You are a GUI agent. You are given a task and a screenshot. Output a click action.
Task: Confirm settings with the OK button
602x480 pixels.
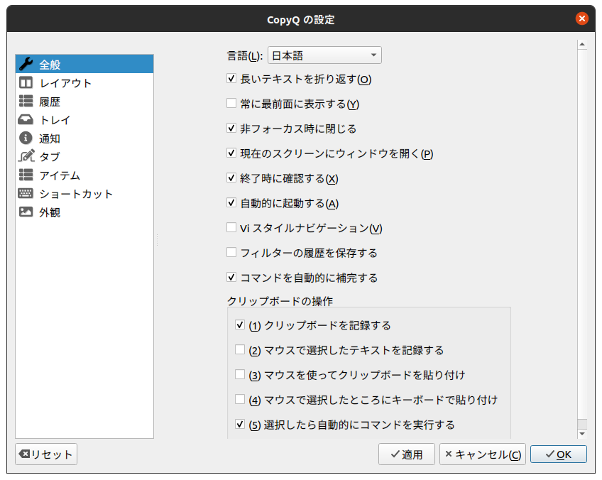pyautogui.click(x=559, y=454)
